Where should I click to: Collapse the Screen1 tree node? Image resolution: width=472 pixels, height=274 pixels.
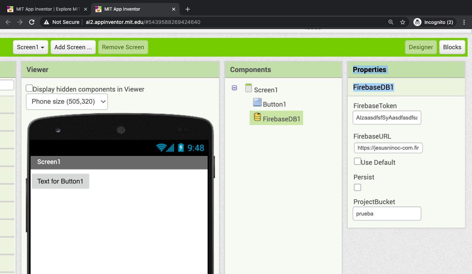coord(235,88)
